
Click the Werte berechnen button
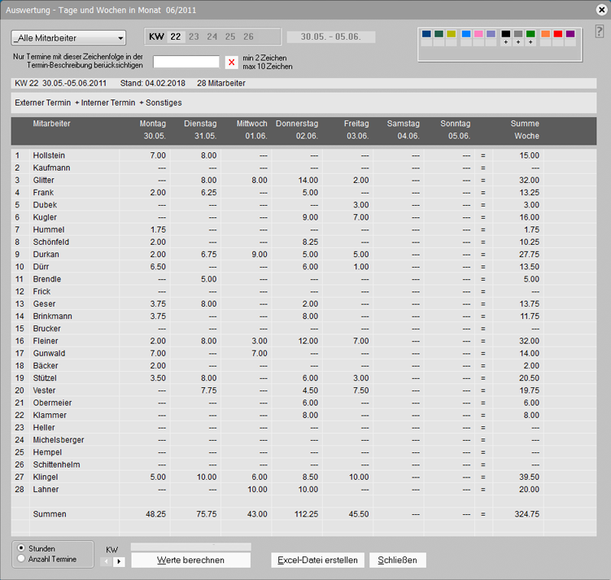(x=191, y=560)
